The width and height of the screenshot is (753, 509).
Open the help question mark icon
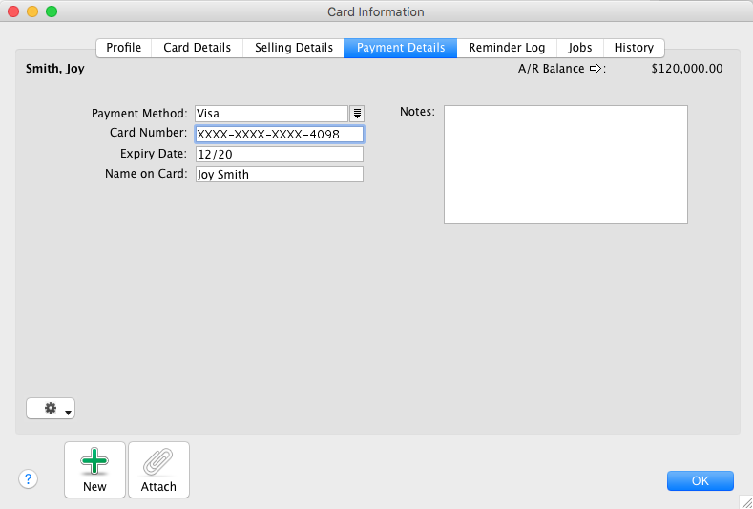coord(29,478)
